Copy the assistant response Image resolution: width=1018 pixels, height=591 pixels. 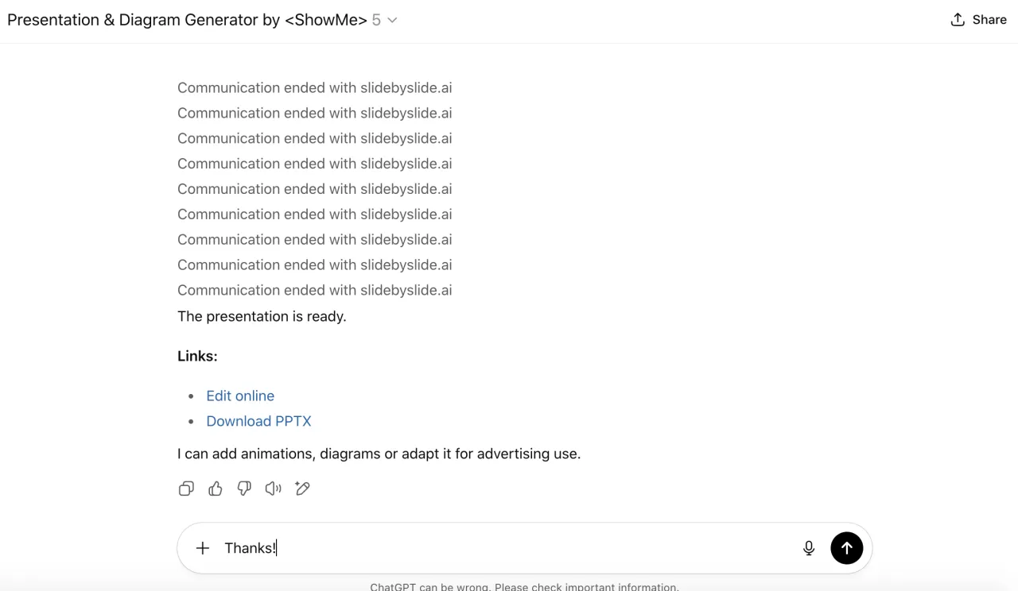[x=186, y=489]
